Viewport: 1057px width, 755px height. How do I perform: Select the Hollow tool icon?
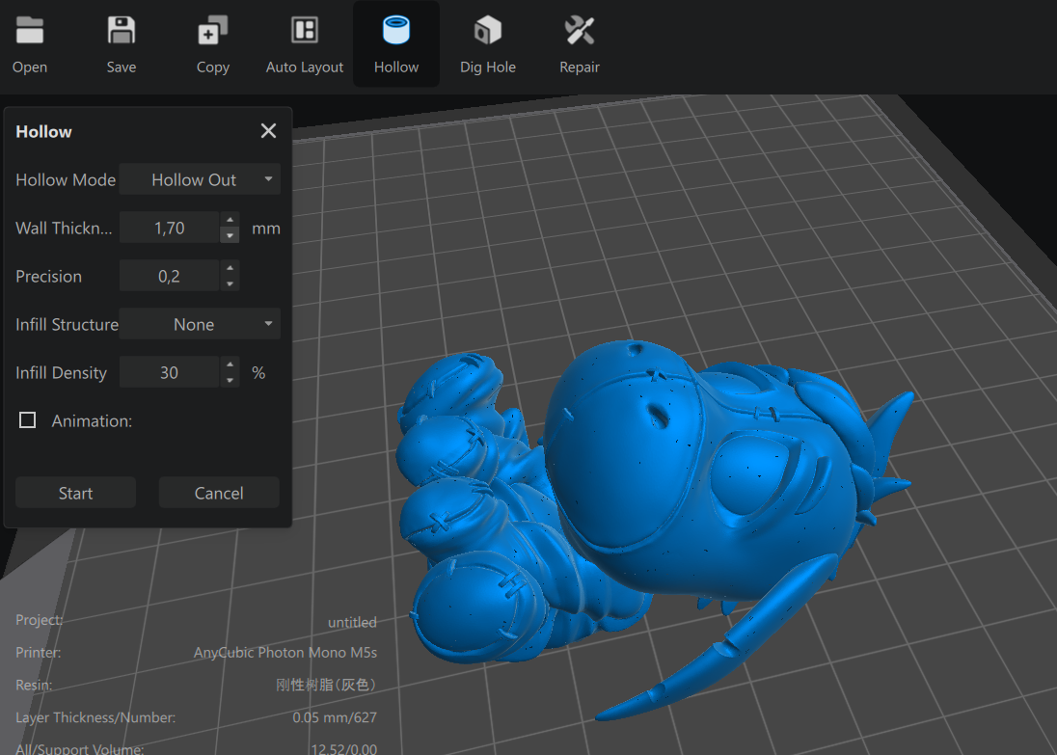(396, 30)
